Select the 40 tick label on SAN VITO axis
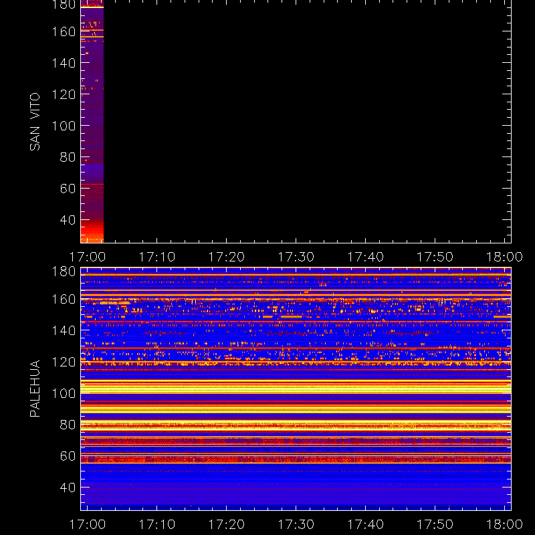This screenshot has width=535, height=535. click(x=68, y=220)
